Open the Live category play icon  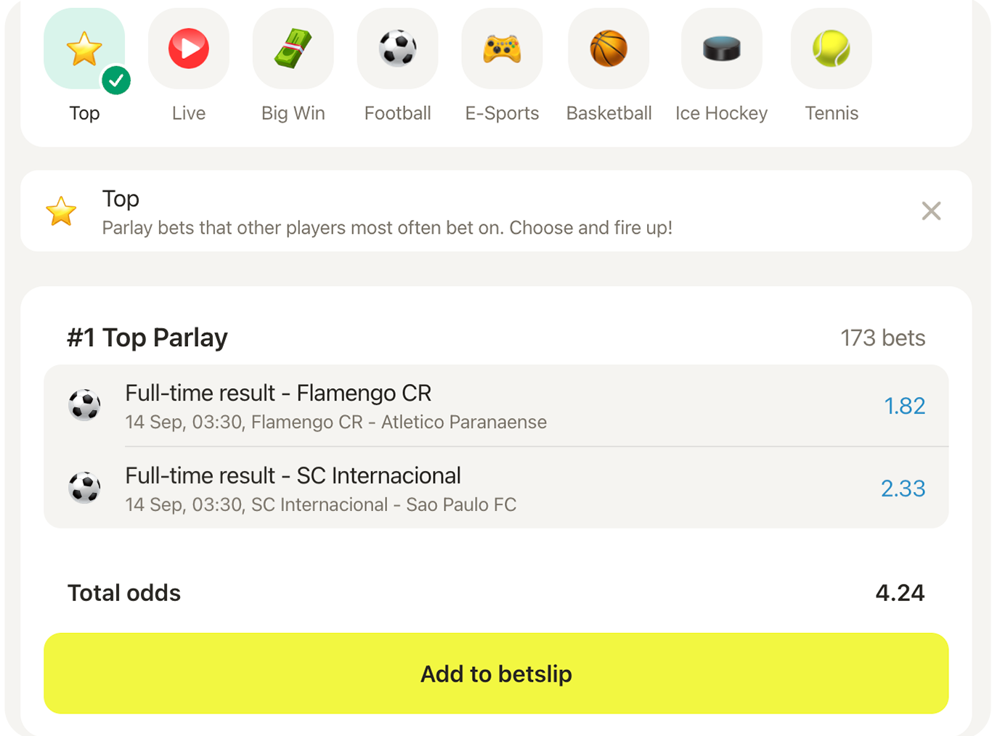pos(189,49)
